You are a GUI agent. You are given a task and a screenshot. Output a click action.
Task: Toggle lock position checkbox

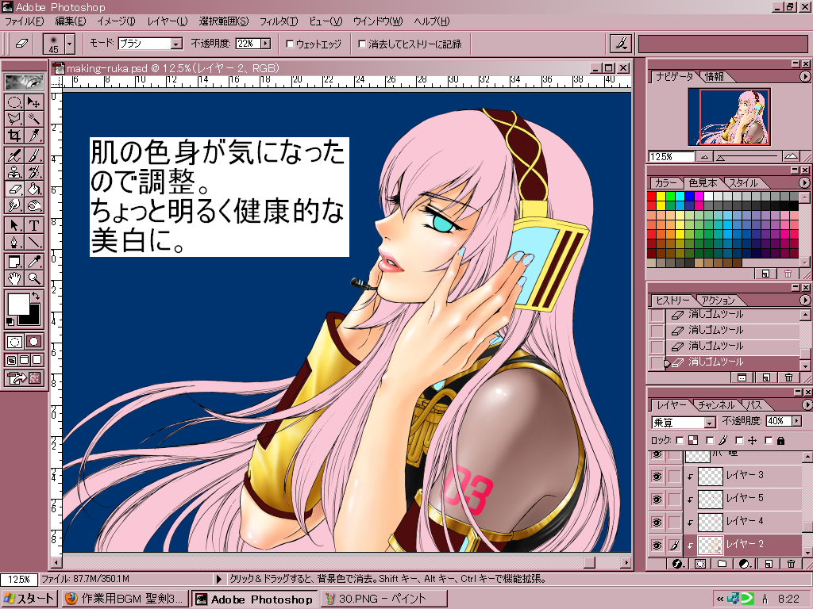739,440
